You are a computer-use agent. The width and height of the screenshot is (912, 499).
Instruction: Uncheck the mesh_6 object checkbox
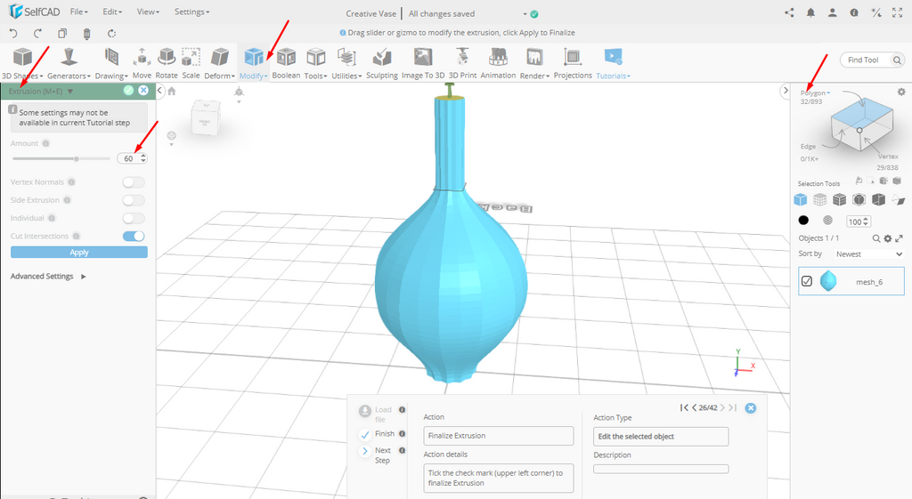pyautogui.click(x=807, y=281)
